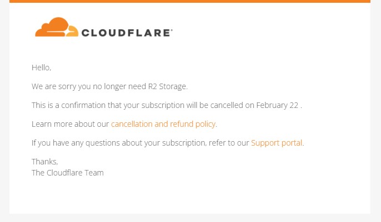Click the 'refer to our' phrase
This screenshot has width=381, height=222.
229,143
